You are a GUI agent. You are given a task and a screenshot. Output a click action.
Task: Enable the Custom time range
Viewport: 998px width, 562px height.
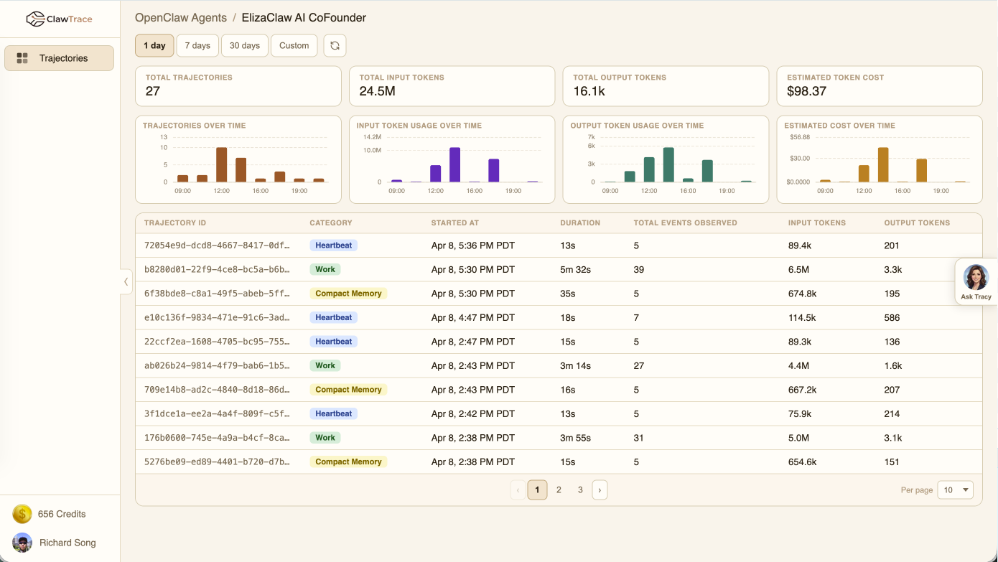click(294, 45)
